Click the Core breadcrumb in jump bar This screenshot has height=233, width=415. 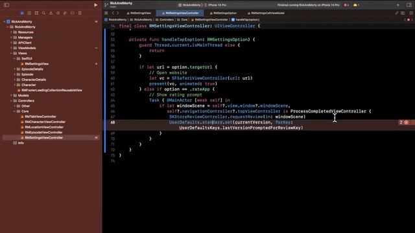pyautogui.click(x=182, y=20)
